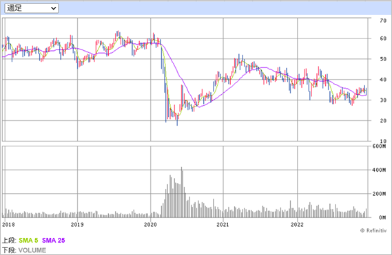Click the 2019 x-axis year label
392x255 pixels.
pos(77,225)
